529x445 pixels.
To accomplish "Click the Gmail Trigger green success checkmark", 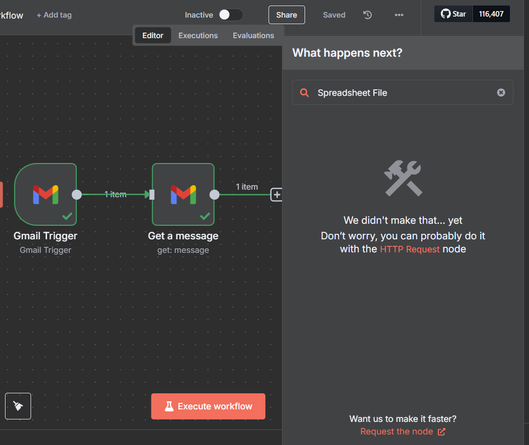I will [x=68, y=216].
